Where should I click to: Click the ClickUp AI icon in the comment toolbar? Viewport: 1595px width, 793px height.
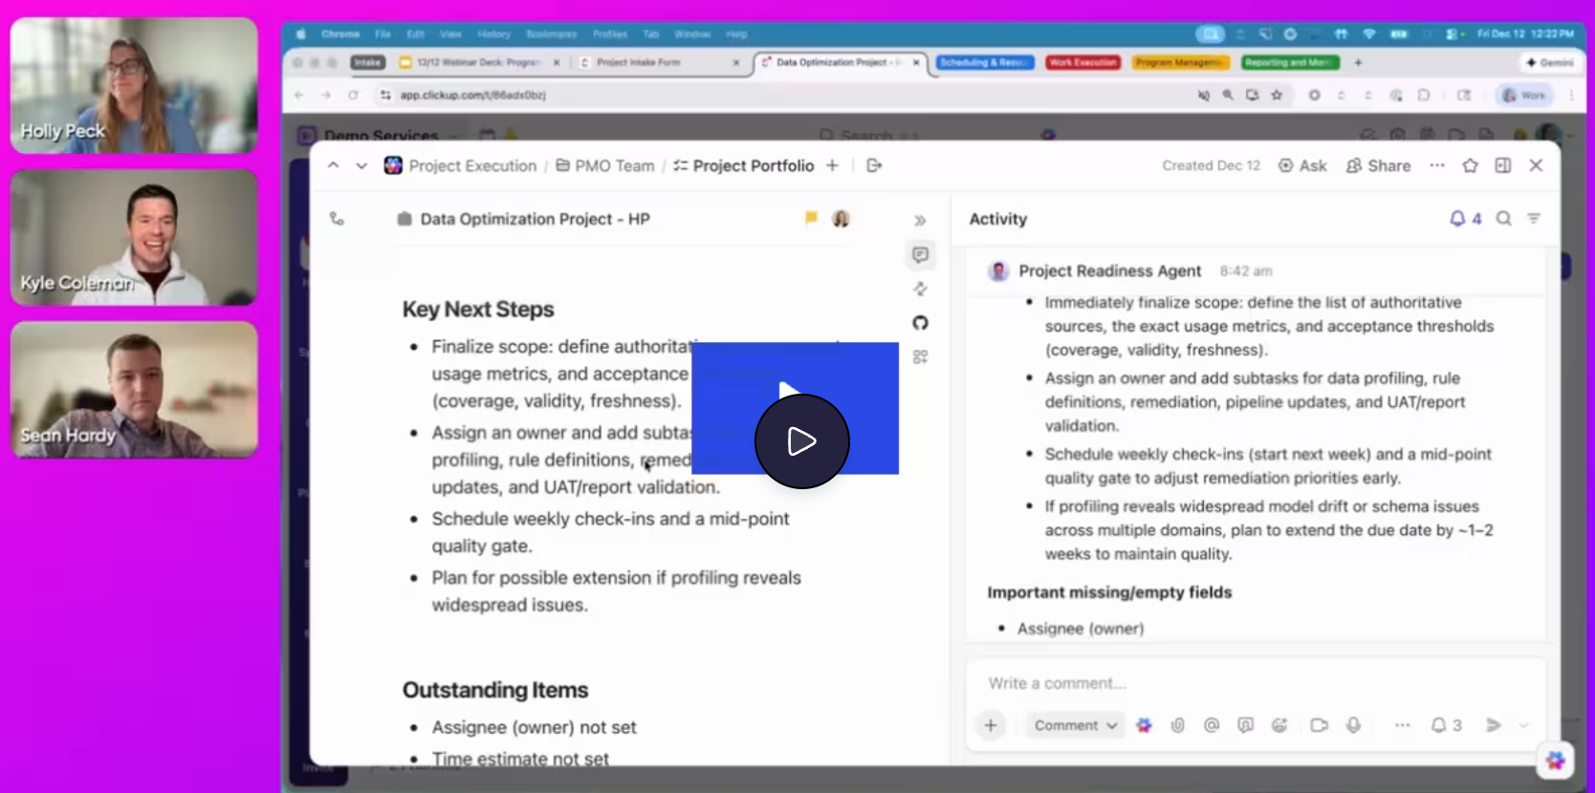pos(1144,725)
